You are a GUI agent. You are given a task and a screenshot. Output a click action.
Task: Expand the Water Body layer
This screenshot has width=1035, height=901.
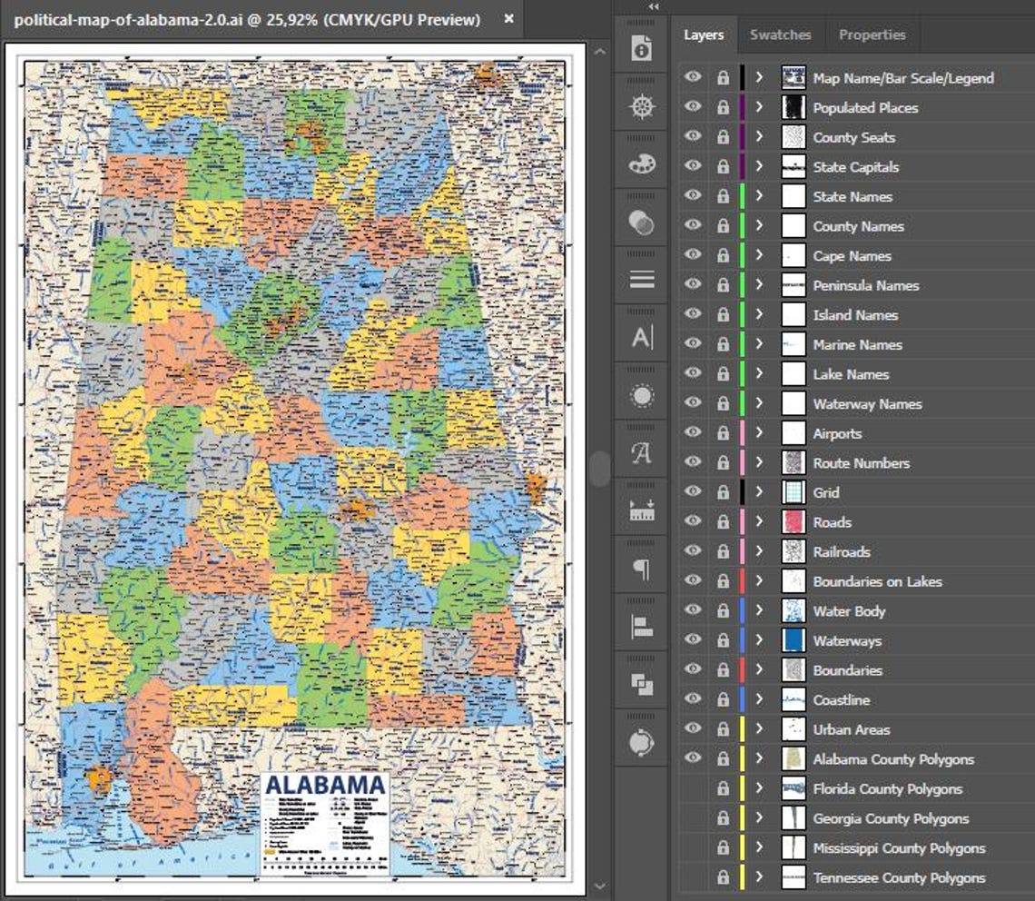[x=760, y=611]
